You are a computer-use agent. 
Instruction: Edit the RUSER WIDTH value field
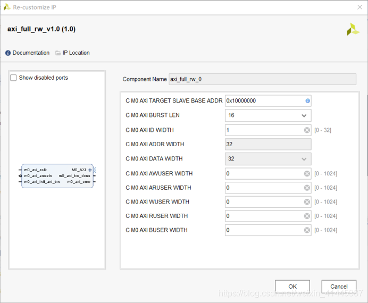pos(268,216)
